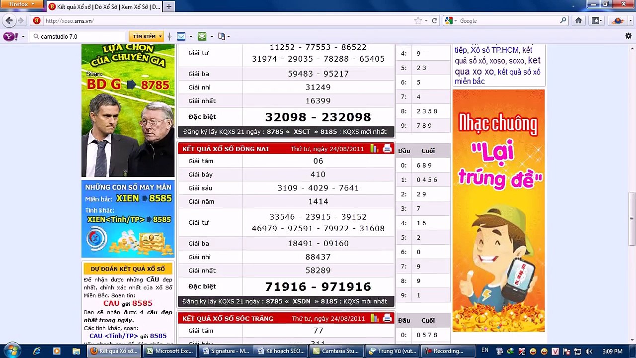The width and height of the screenshot is (636, 358).
Task: Click the printer icon for Sóc Trăng results
Action: click(x=388, y=318)
